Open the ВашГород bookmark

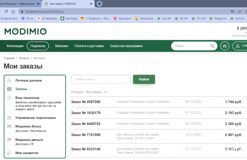(x=69, y=19)
